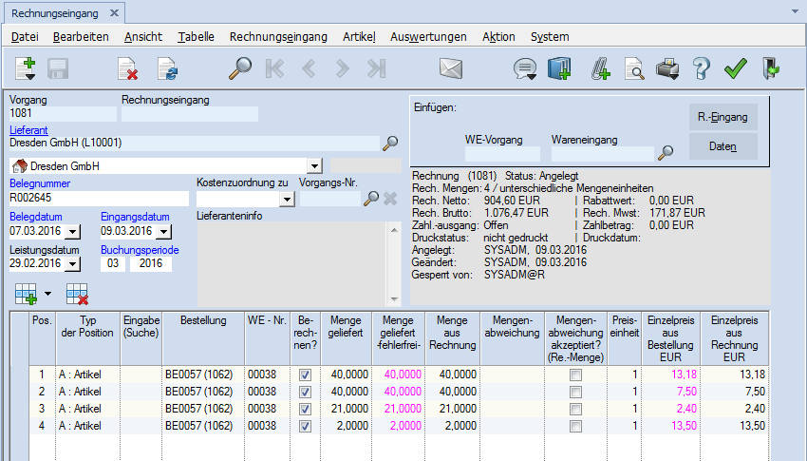Viewport: 807px width, 461px height.
Task: Open the Kostenzuordnung zu dropdown
Action: point(286,200)
